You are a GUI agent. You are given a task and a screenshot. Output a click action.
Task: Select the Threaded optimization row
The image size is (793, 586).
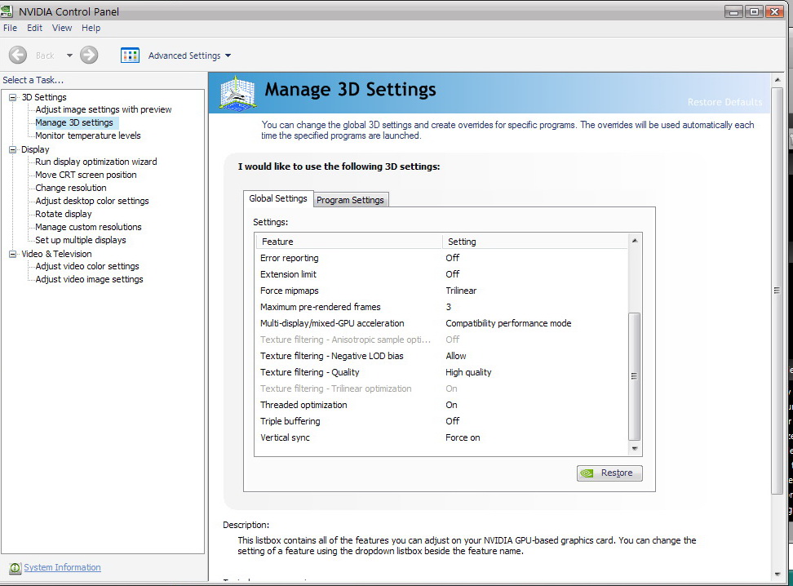click(443, 405)
